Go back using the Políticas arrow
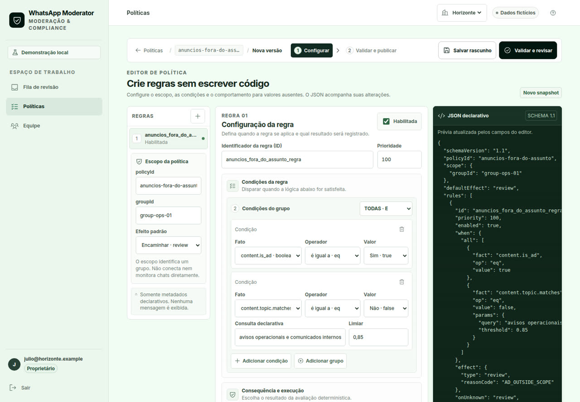Viewport: 580px width, 402px height. 149,50
